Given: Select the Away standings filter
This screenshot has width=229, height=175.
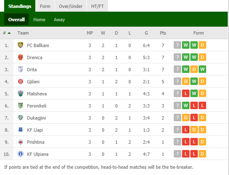Looking at the screenshot, I should coord(59,20).
